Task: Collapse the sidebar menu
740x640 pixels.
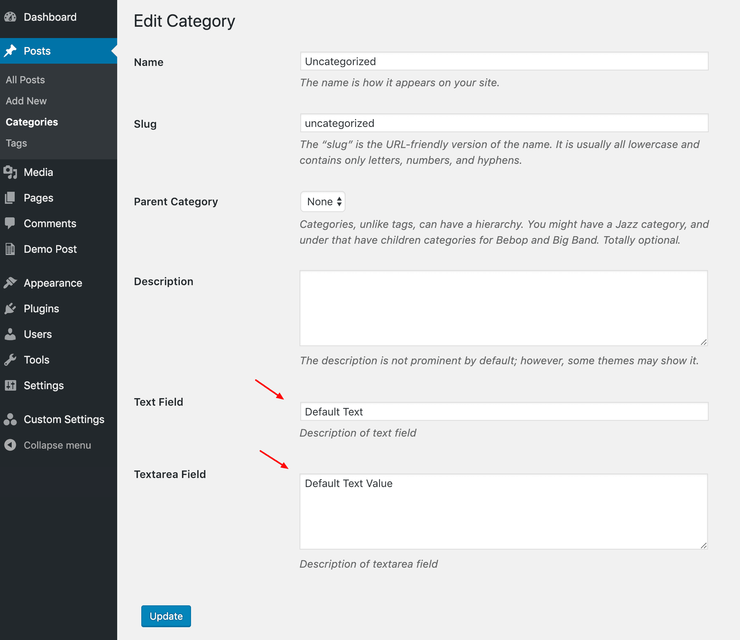Action: 57,445
